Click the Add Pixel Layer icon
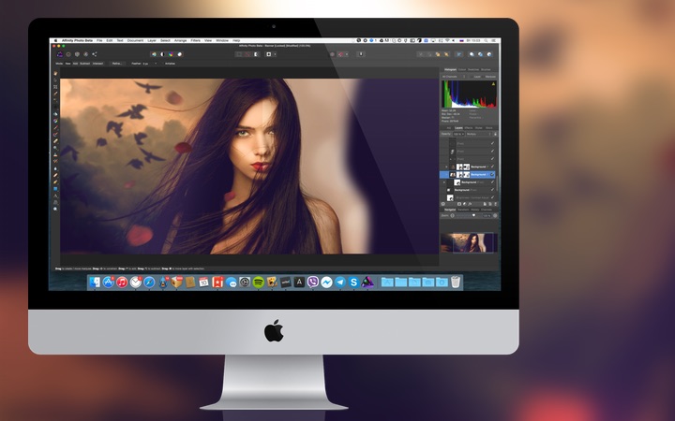This screenshot has height=421, width=675. pos(490,204)
